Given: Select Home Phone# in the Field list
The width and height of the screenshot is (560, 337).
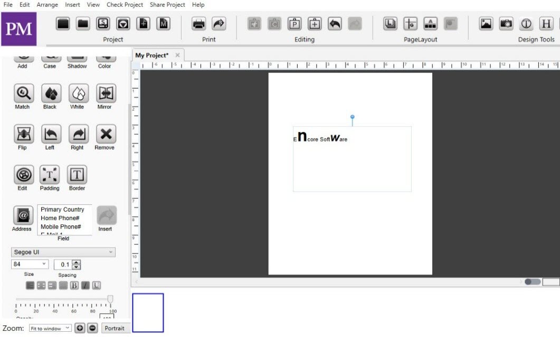Looking at the screenshot, I should (60, 218).
